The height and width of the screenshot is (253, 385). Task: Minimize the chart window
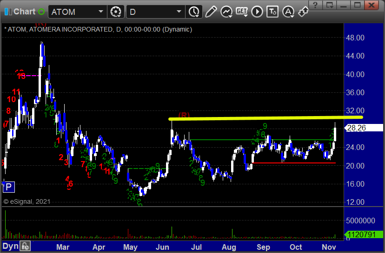point(343,5)
